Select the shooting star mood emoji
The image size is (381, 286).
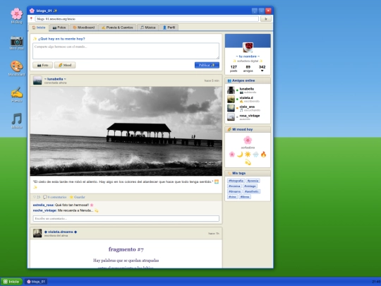click(248, 162)
